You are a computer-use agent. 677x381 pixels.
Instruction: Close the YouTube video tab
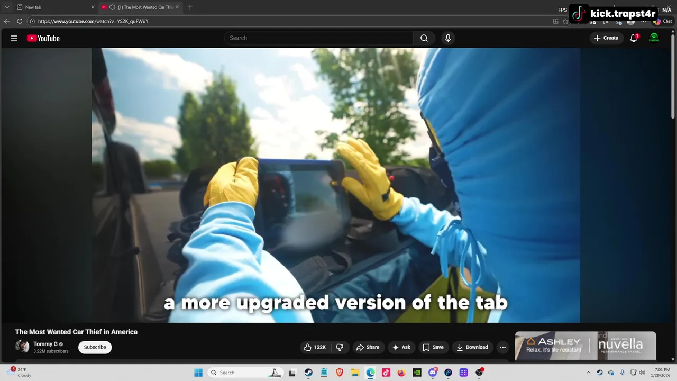[x=177, y=7]
